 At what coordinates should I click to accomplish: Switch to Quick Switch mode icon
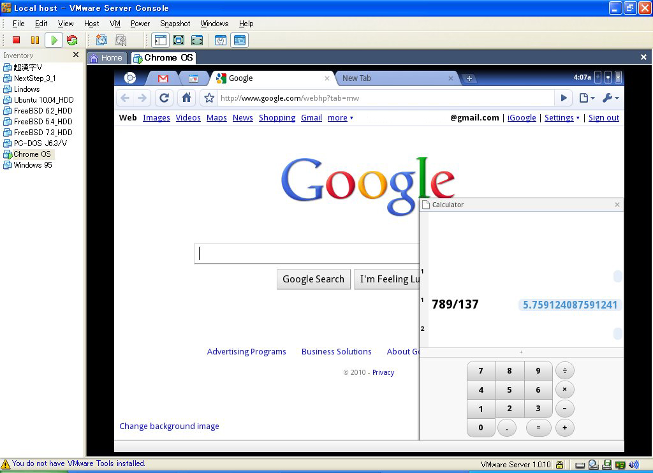[x=179, y=40]
